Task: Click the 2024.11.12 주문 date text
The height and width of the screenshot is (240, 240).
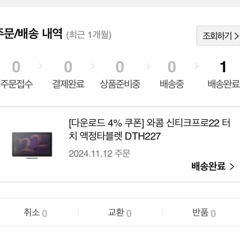Action: coord(100,154)
